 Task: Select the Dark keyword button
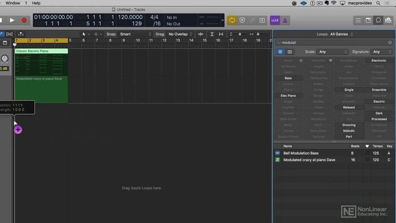(379, 113)
